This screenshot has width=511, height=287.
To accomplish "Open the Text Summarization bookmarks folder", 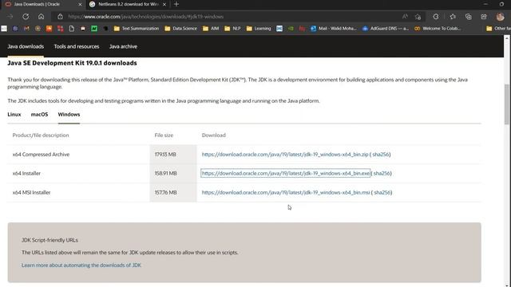I will (137, 29).
